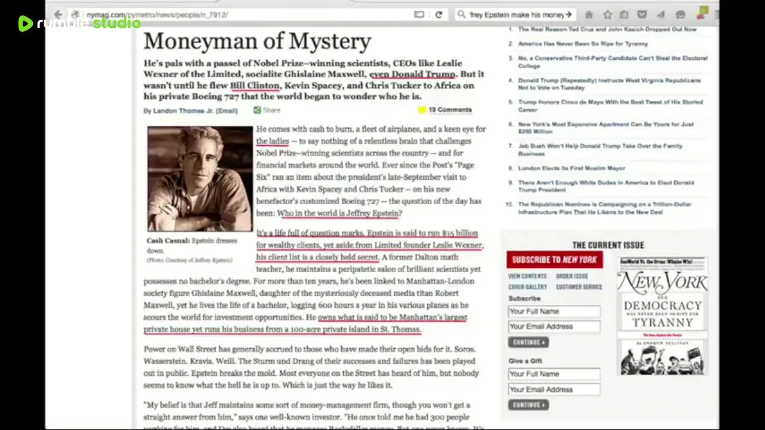View the 19 Comments link

pos(450,110)
